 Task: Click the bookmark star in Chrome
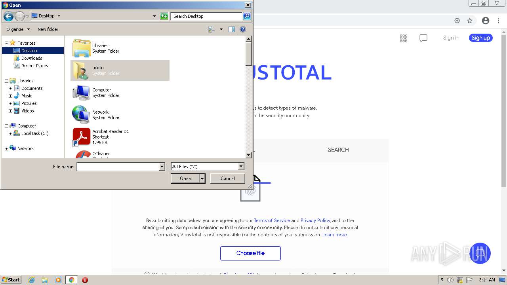(470, 21)
